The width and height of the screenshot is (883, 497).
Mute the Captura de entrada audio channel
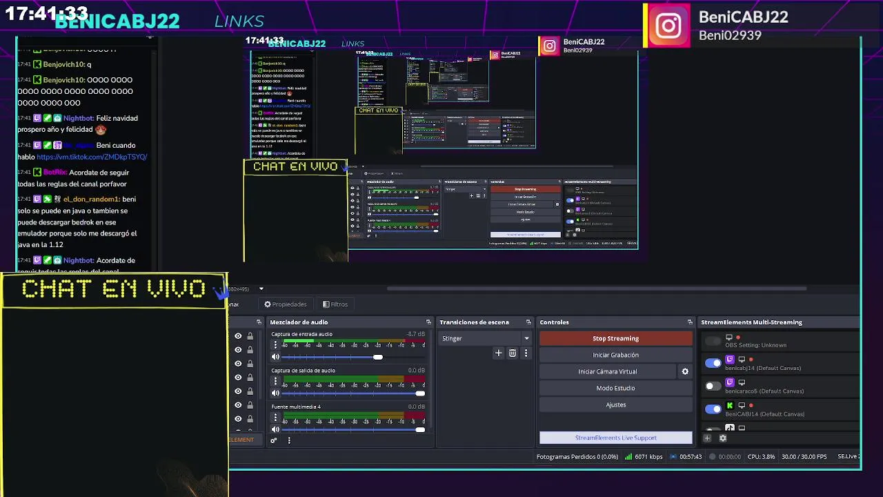tap(275, 357)
